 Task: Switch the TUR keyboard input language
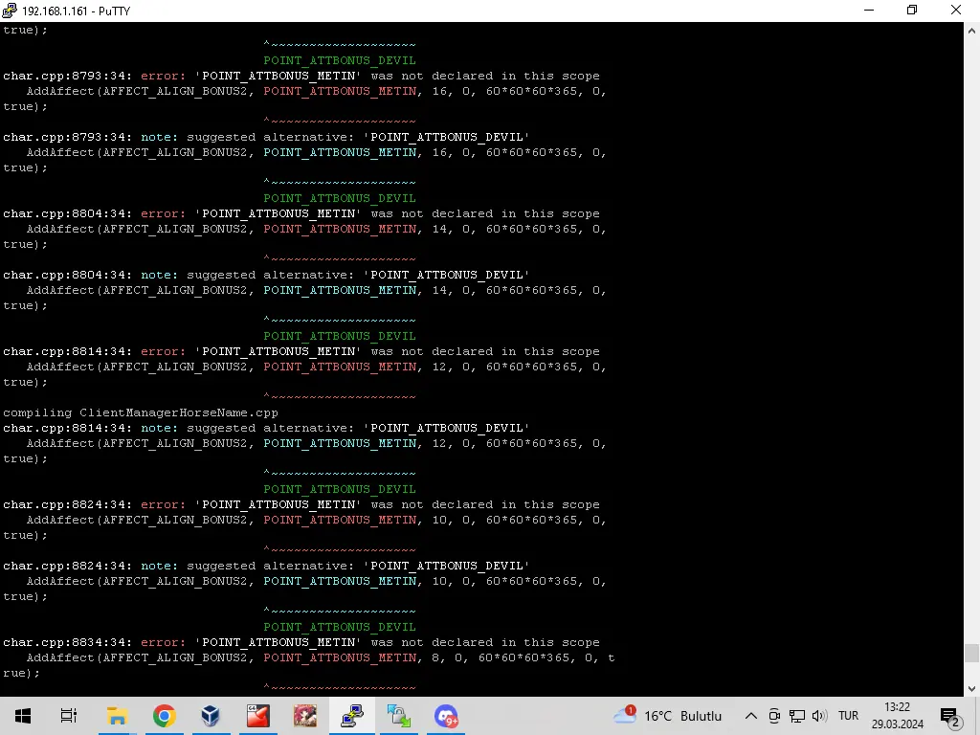848,716
